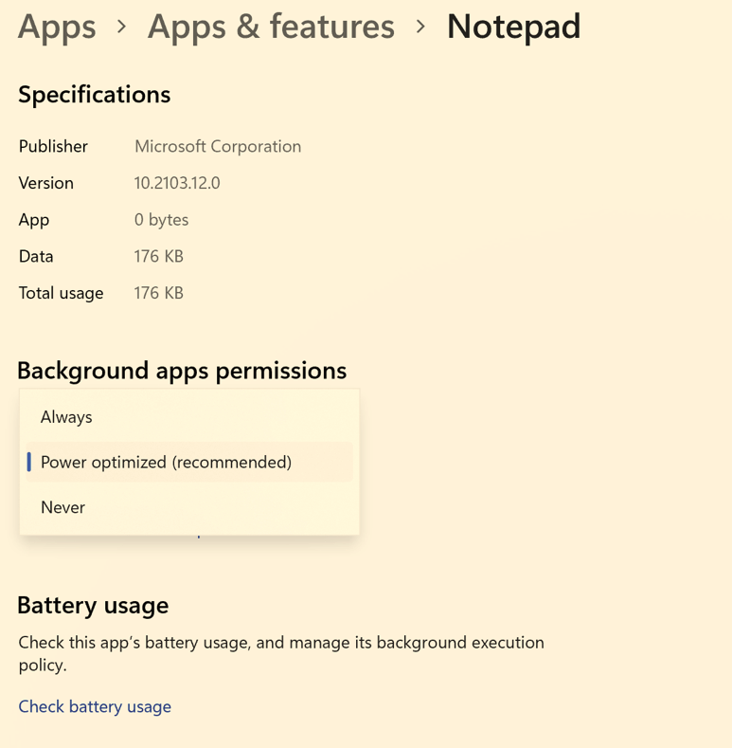Click the App label in Specifications
The image size is (732, 748).
[x=34, y=220]
